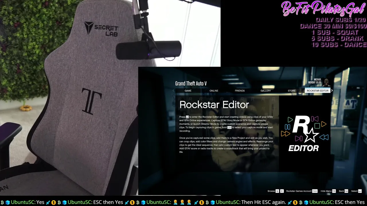
Task: Switch to the ONLINE tab
Action: pyautogui.click(x=214, y=91)
